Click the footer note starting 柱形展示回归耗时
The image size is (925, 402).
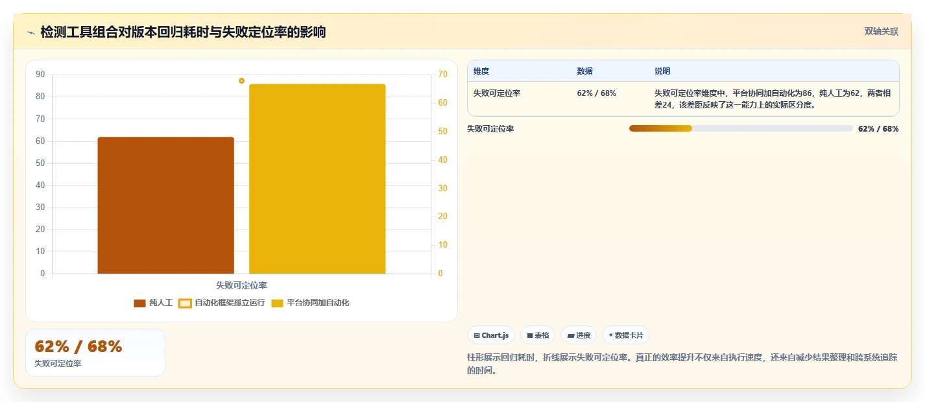click(682, 364)
